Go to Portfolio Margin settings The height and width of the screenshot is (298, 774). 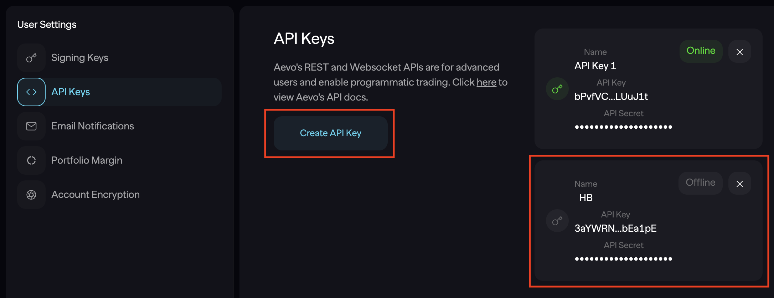(87, 160)
